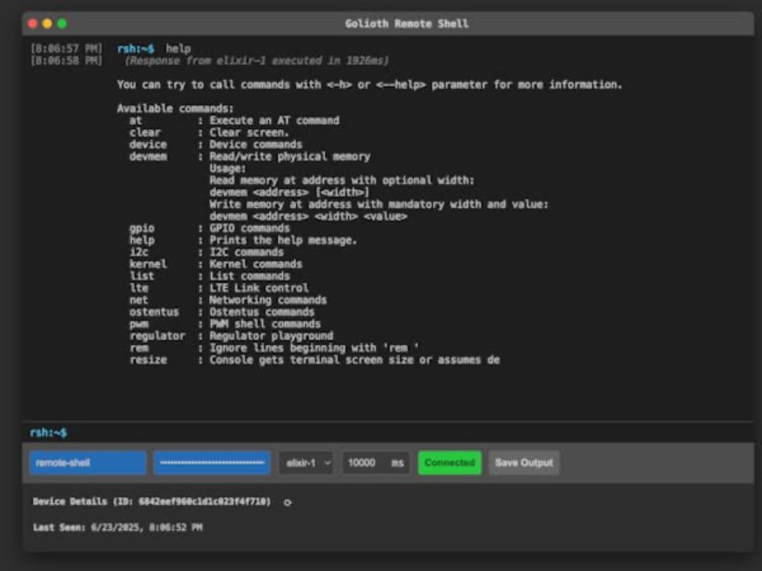
Task: Click the 'devmem' command name
Action: (x=149, y=156)
